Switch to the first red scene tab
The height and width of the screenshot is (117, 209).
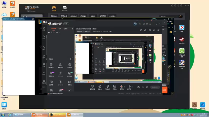click(54, 29)
